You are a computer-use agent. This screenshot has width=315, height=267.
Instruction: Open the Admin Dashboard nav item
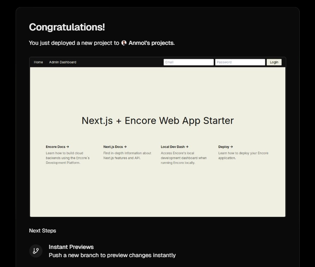tap(63, 62)
